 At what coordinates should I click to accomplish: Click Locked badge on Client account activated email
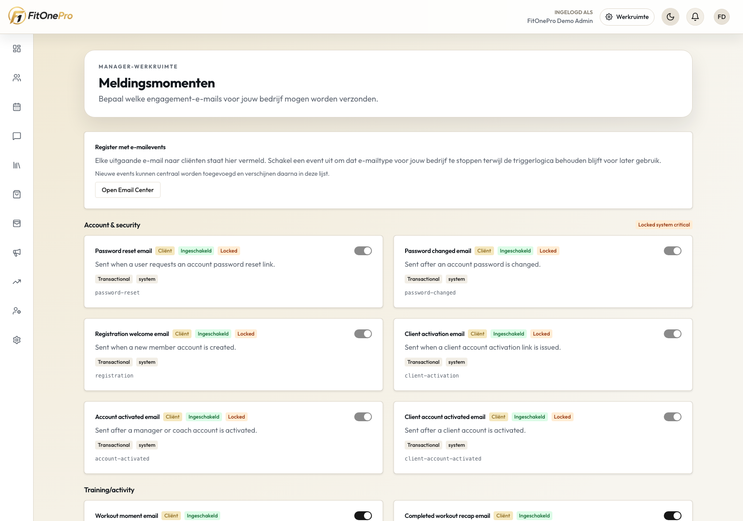point(562,417)
